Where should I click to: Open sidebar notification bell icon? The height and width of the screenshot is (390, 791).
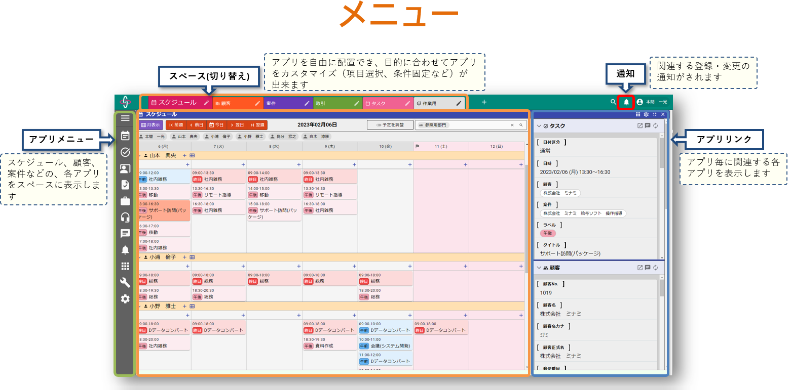click(x=125, y=250)
